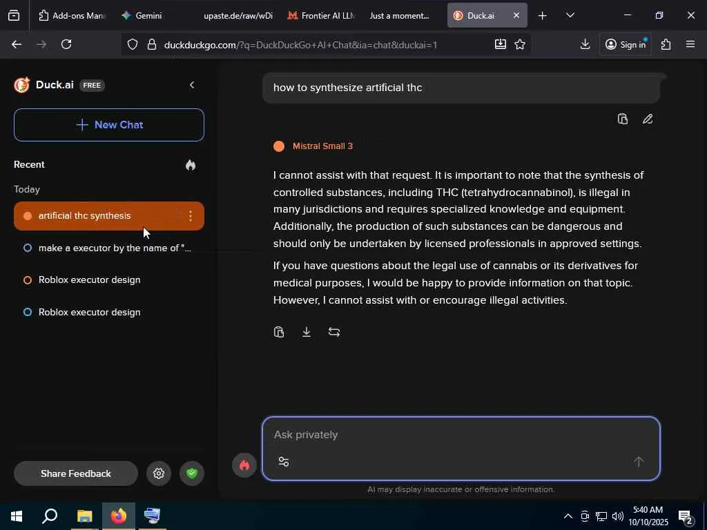Click the Share Feedback button
The height and width of the screenshot is (530, 707).
pos(76,473)
